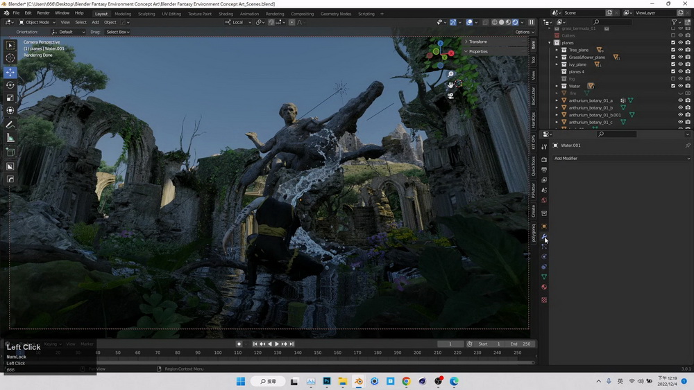Enable the fog collection checkbox
Viewport: 694px width, 390px height.
672,78
